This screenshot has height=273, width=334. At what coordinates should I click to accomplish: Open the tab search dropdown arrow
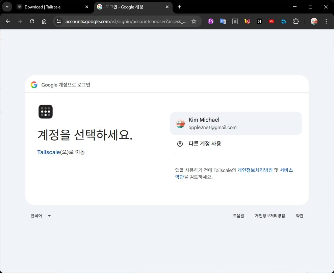7,7
